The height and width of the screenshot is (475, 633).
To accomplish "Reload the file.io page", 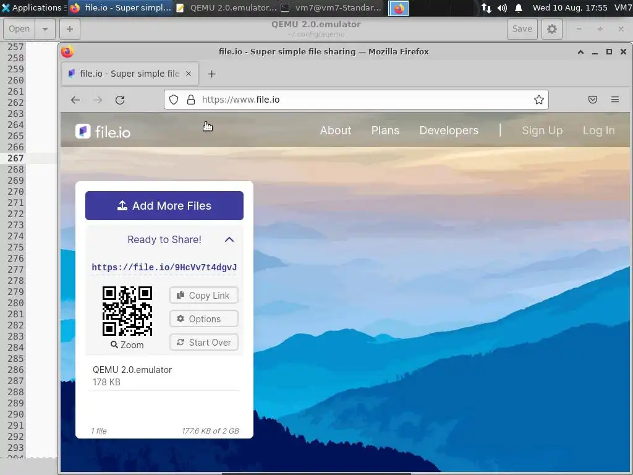I will coord(120,100).
